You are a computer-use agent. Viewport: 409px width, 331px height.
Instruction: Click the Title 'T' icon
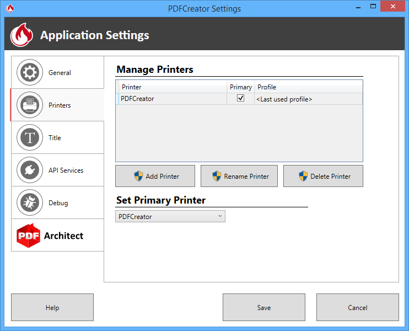pyautogui.click(x=30, y=138)
